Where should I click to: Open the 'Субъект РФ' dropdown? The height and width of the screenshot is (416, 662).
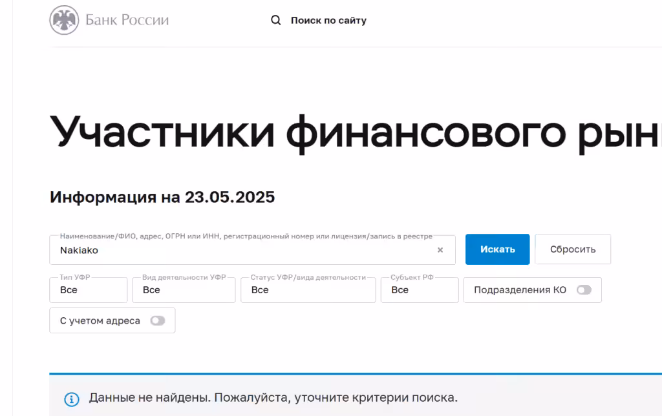click(x=420, y=290)
